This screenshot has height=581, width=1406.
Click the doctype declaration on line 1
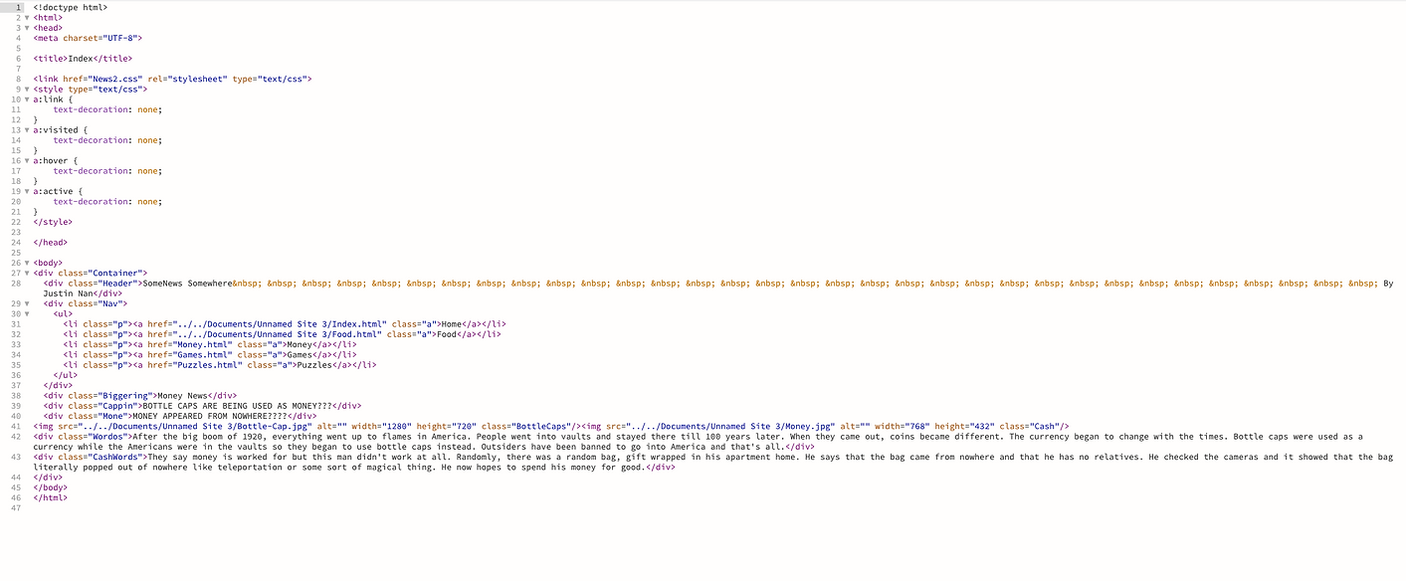pyautogui.click(x=72, y=7)
